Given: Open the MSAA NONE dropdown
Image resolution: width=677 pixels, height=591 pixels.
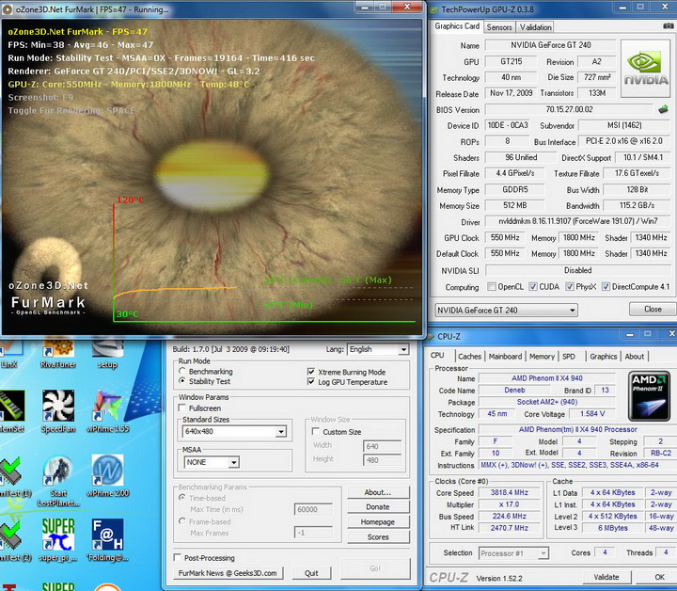Looking at the screenshot, I should point(212,462).
